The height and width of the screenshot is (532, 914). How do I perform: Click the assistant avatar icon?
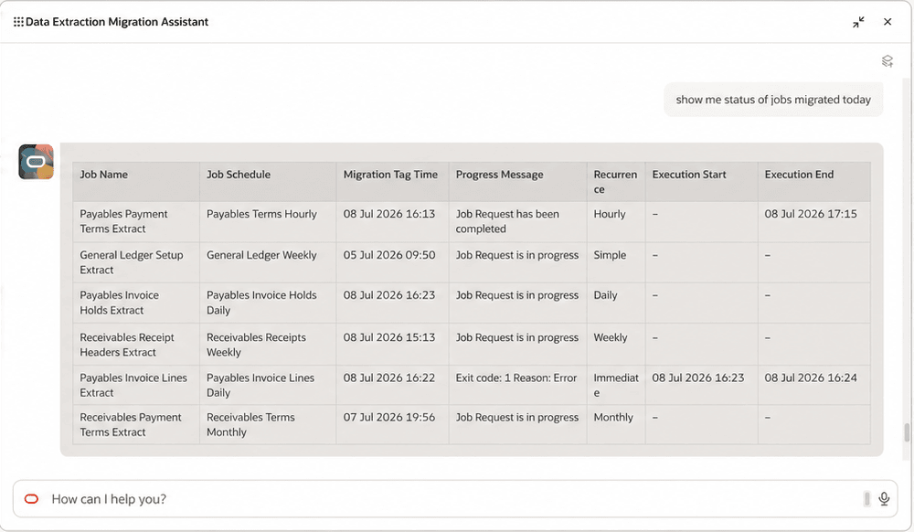pos(37,162)
